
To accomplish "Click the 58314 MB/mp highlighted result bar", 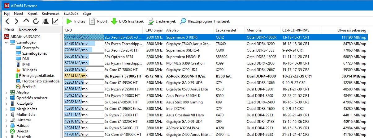I will click(84, 76).
